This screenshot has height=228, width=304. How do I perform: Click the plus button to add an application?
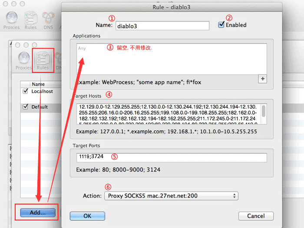(x=262, y=79)
